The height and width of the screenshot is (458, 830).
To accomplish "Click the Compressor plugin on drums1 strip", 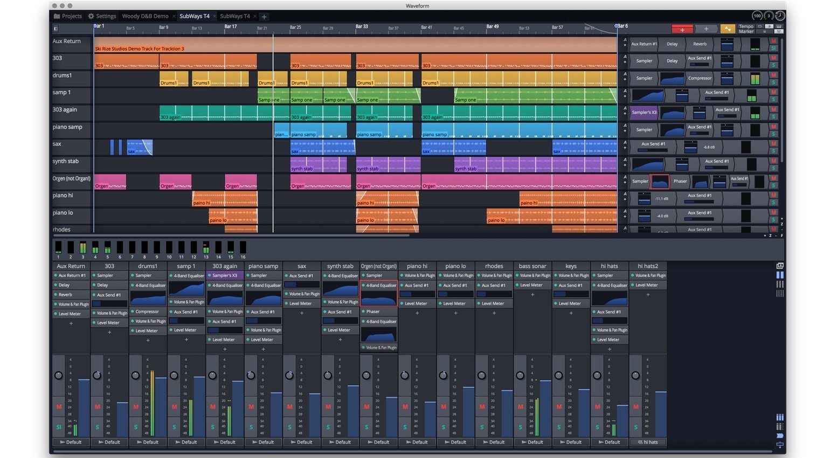I will [x=147, y=311].
